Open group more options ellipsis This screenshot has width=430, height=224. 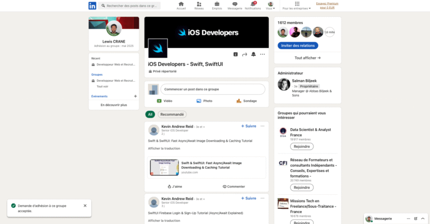pyautogui.click(x=263, y=54)
